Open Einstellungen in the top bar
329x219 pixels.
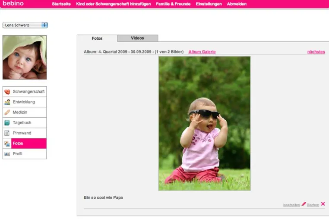point(209,4)
